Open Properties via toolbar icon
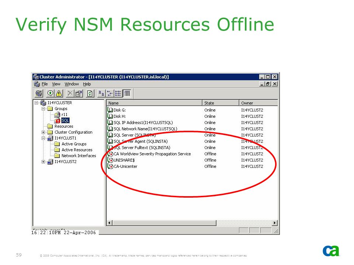The height and width of the screenshot is (265, 354). [x=79, y=93]
